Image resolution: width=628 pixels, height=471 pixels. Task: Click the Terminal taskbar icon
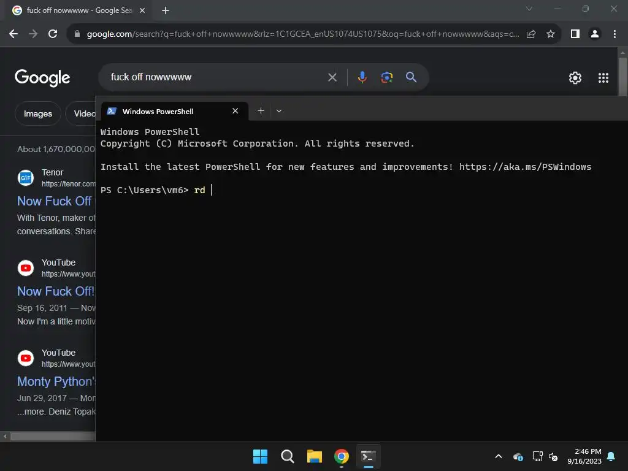click(x=368, y=456)
